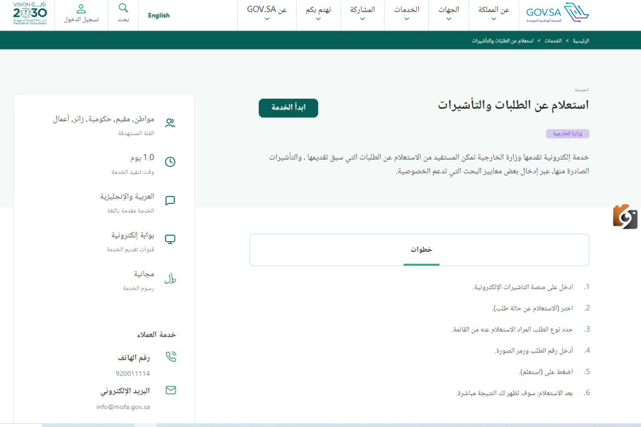Click the orange camera floating widget
Viewport: 641px width, 427px height.
tap(625, 217)
